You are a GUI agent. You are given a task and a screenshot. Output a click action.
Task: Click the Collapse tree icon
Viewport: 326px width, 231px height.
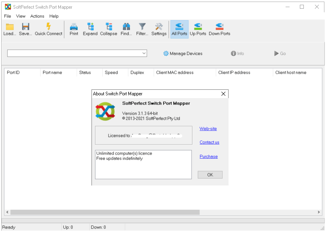click(109, 27)
